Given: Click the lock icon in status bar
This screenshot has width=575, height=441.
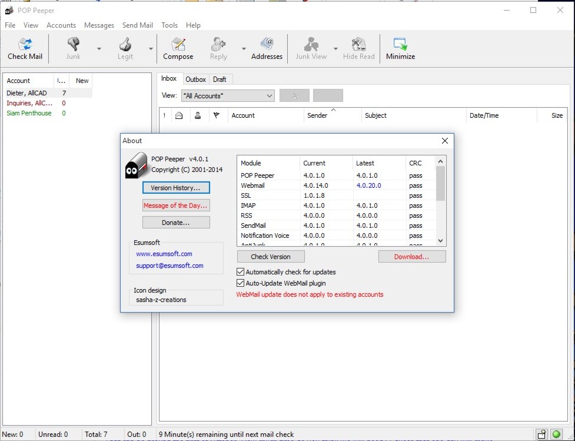Looking at the screenshot, I should tap(541, 435).
